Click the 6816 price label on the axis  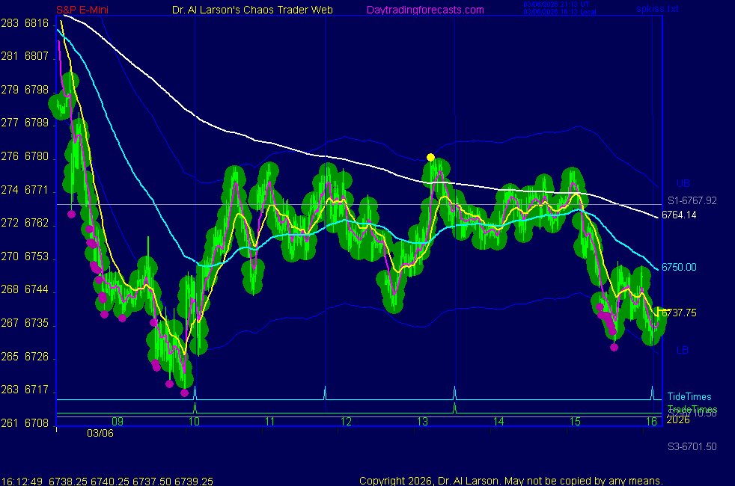click(37, 24)
